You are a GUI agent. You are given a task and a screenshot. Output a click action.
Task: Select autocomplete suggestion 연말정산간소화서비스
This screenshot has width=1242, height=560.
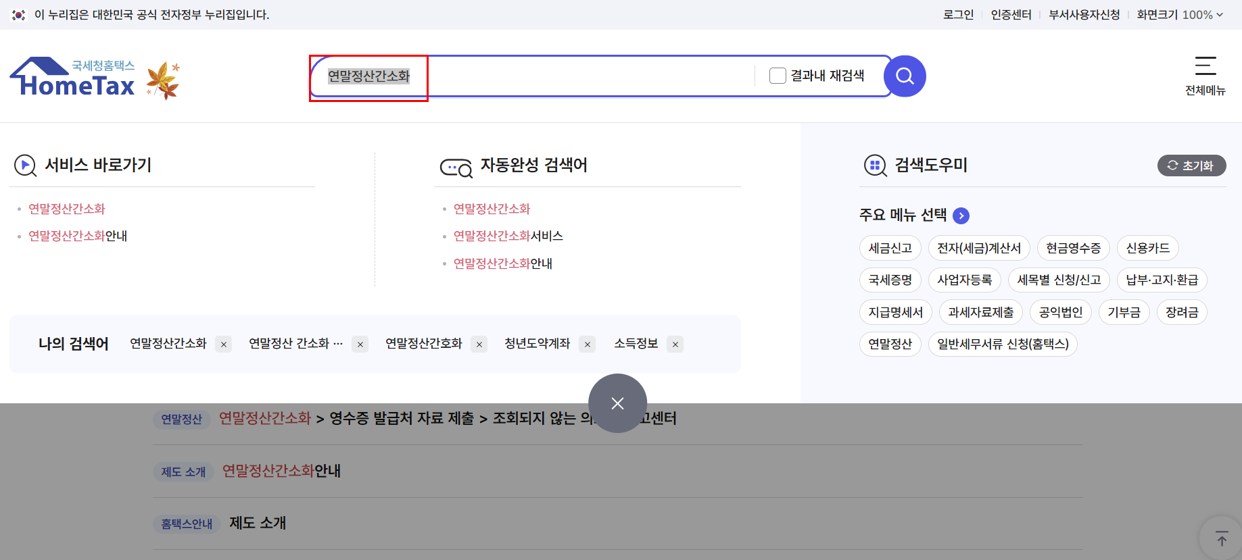(x=508, y=236)
